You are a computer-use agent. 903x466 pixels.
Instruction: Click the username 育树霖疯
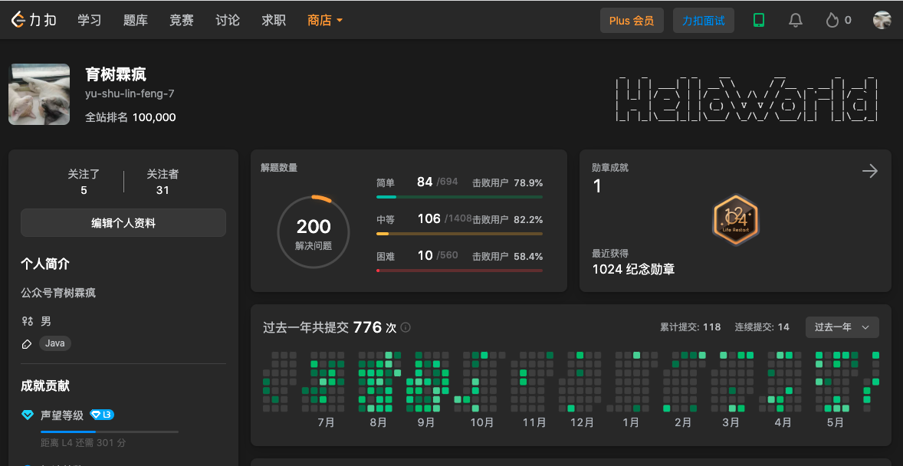coord(116,74)
